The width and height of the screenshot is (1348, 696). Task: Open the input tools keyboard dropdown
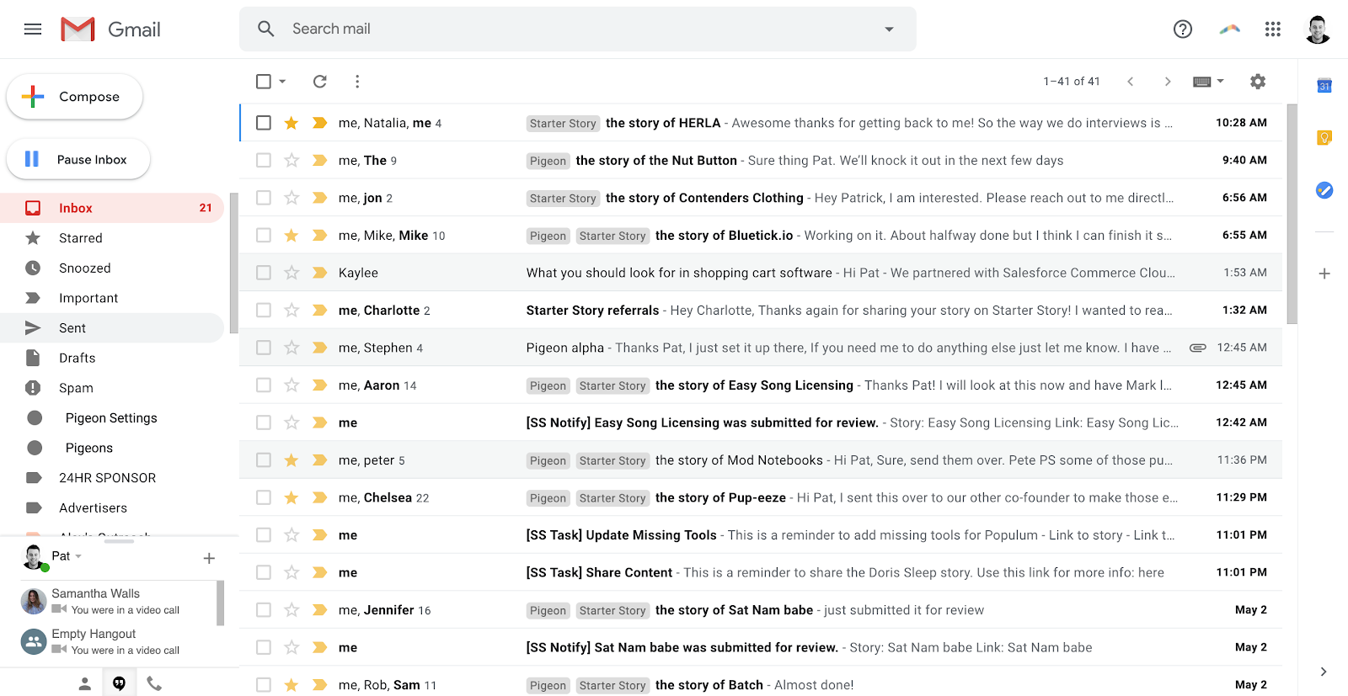[x=1209, y=82]
